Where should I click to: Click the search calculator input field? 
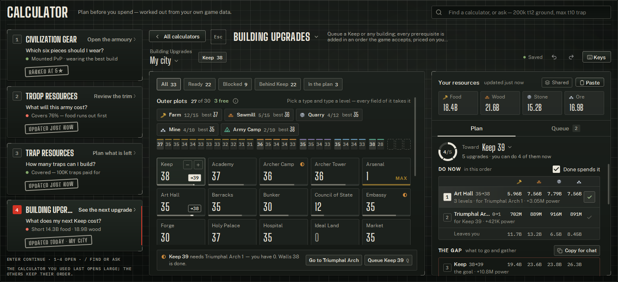521,13
